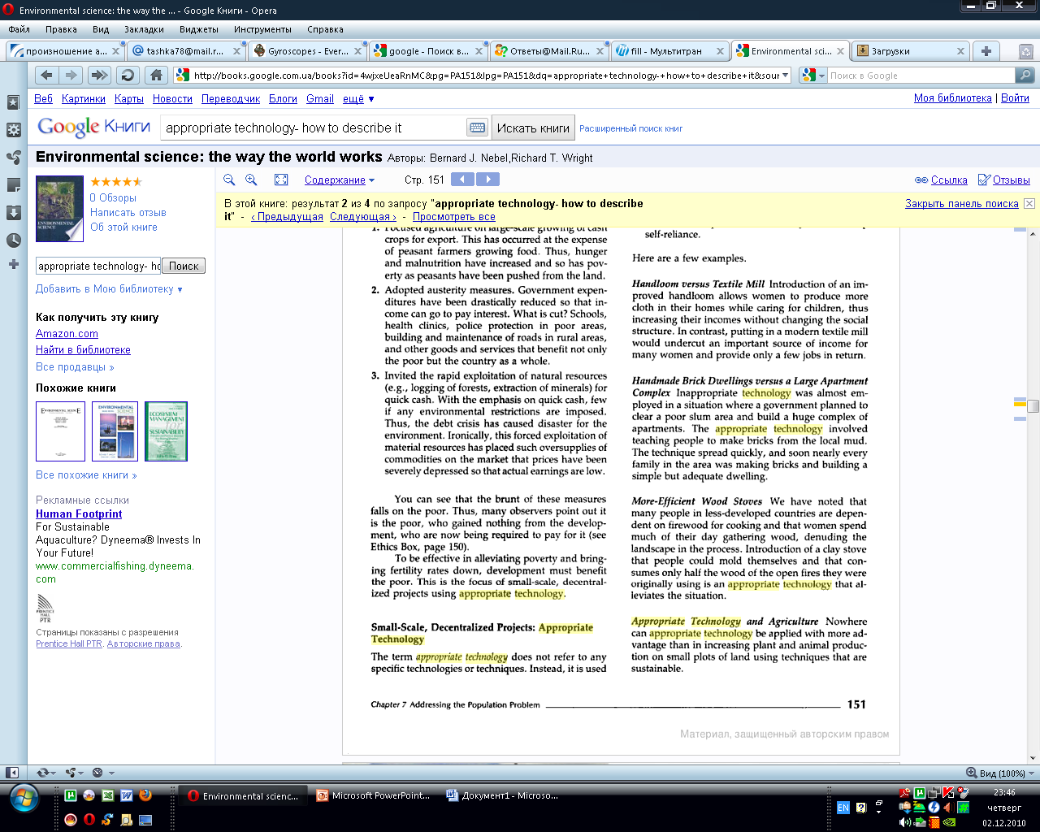Viewport: 1040px width, 832px height.
Task: Go to the previous book page arrow
Action: [x=461, y=180]
